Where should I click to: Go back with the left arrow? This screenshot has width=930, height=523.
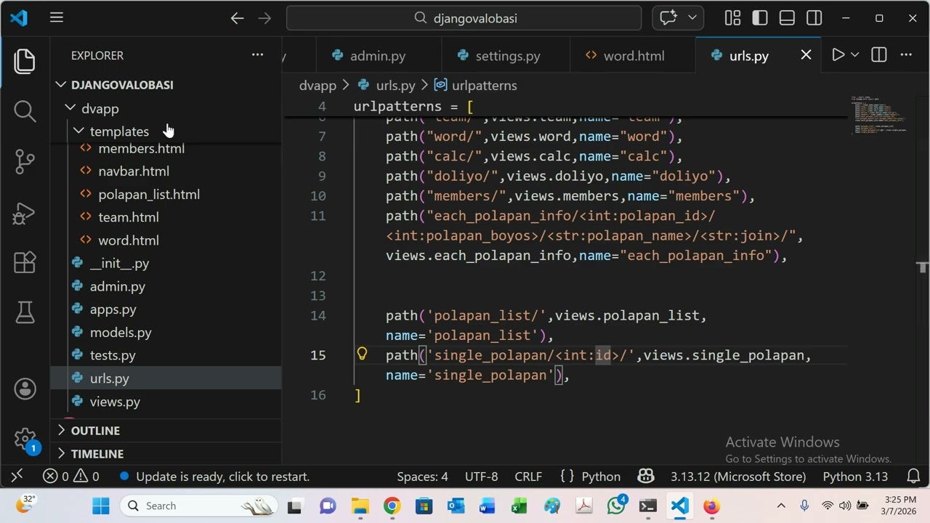[x=237, y=18]
